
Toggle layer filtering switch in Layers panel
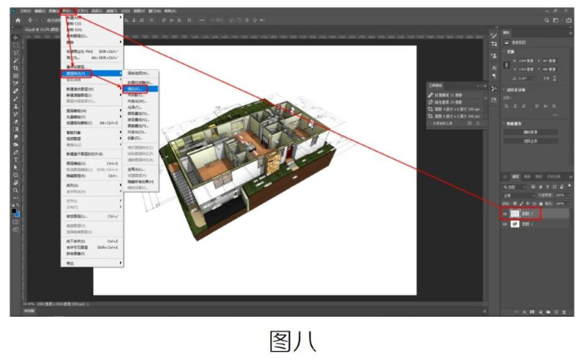pyautogui.click(x=570, y=186)
